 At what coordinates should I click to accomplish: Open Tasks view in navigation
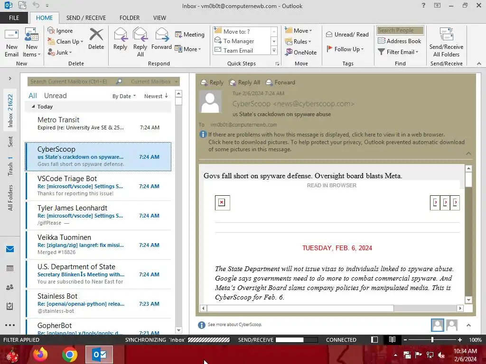[10, 306]
